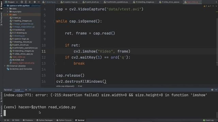Click Expand All in Project panel
This screenshot has width=218, height=122.
click(x=26, y=2)
